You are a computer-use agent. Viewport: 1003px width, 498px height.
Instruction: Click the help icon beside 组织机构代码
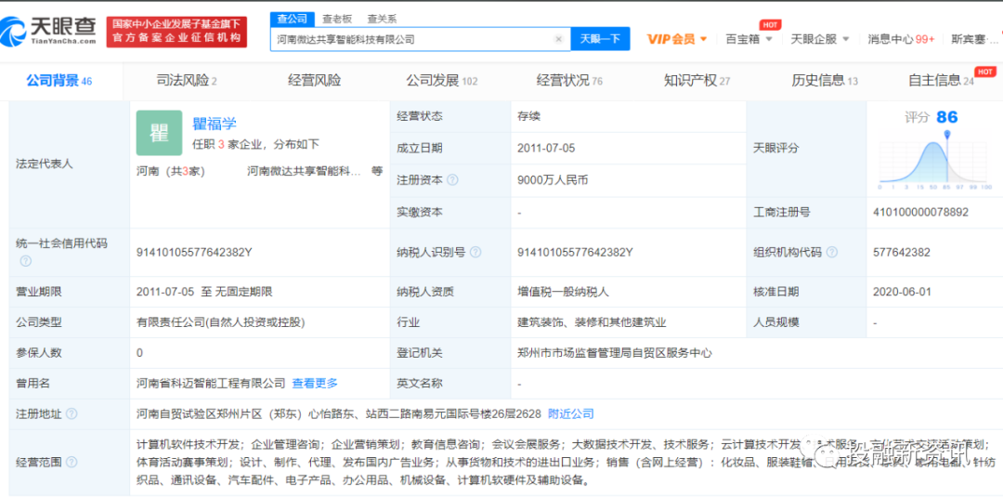(831, 252)
